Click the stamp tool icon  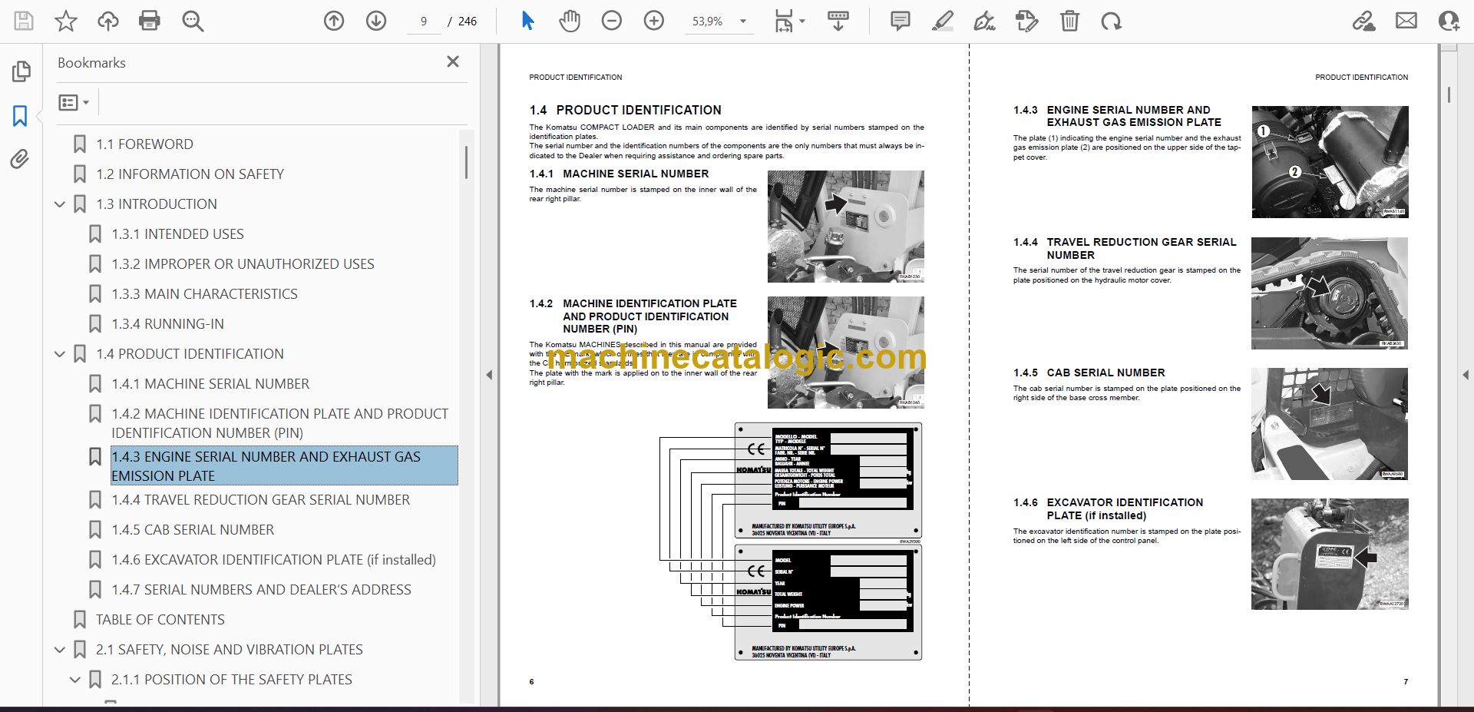[1027, 21]
